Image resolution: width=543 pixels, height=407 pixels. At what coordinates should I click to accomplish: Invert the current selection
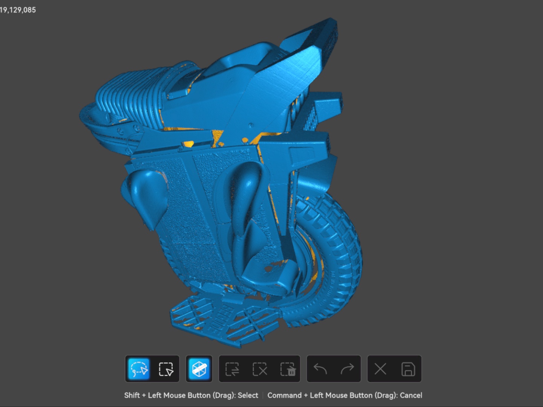[232, 369]
